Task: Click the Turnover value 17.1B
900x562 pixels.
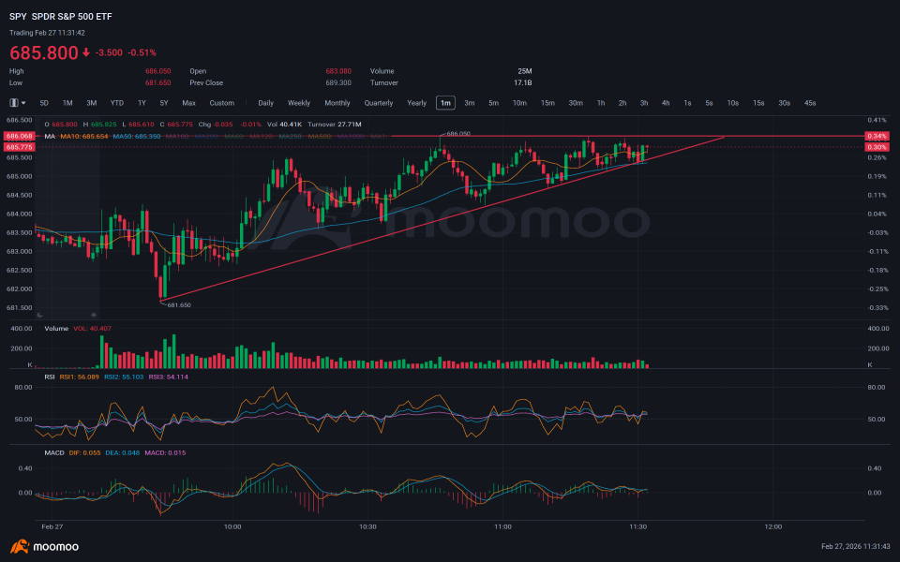Action: tap(523, 83)
